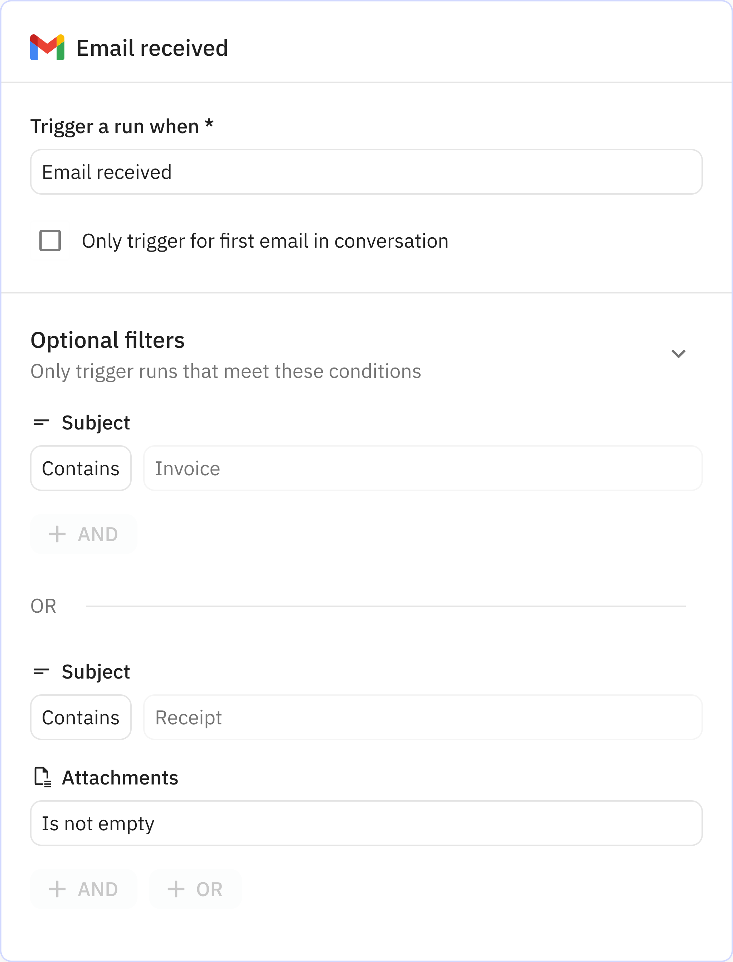The height and width of the screenshot is (962, 733).
Task: Click the Receipt subject input field
Action: 422,718
